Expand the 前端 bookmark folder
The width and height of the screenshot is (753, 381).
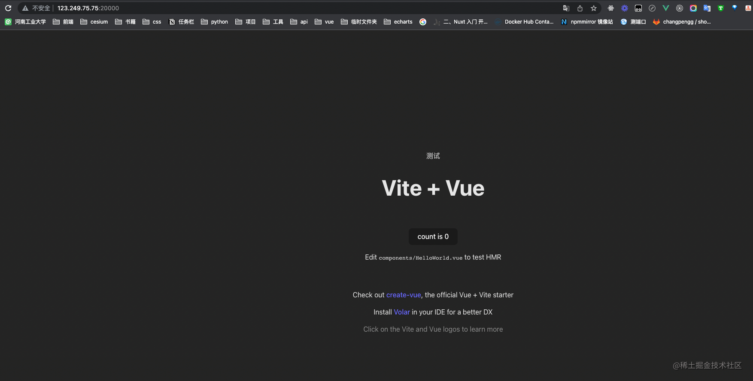pyautogui.click(x=63, y=22)
